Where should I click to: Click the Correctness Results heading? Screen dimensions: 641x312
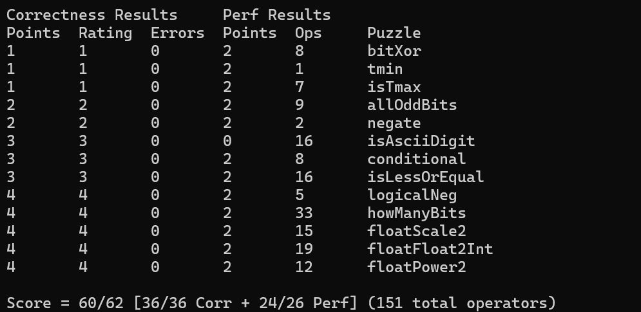tap(92, 15)
